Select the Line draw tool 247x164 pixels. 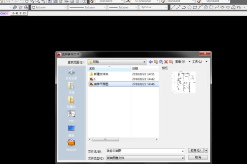point(173,7)
